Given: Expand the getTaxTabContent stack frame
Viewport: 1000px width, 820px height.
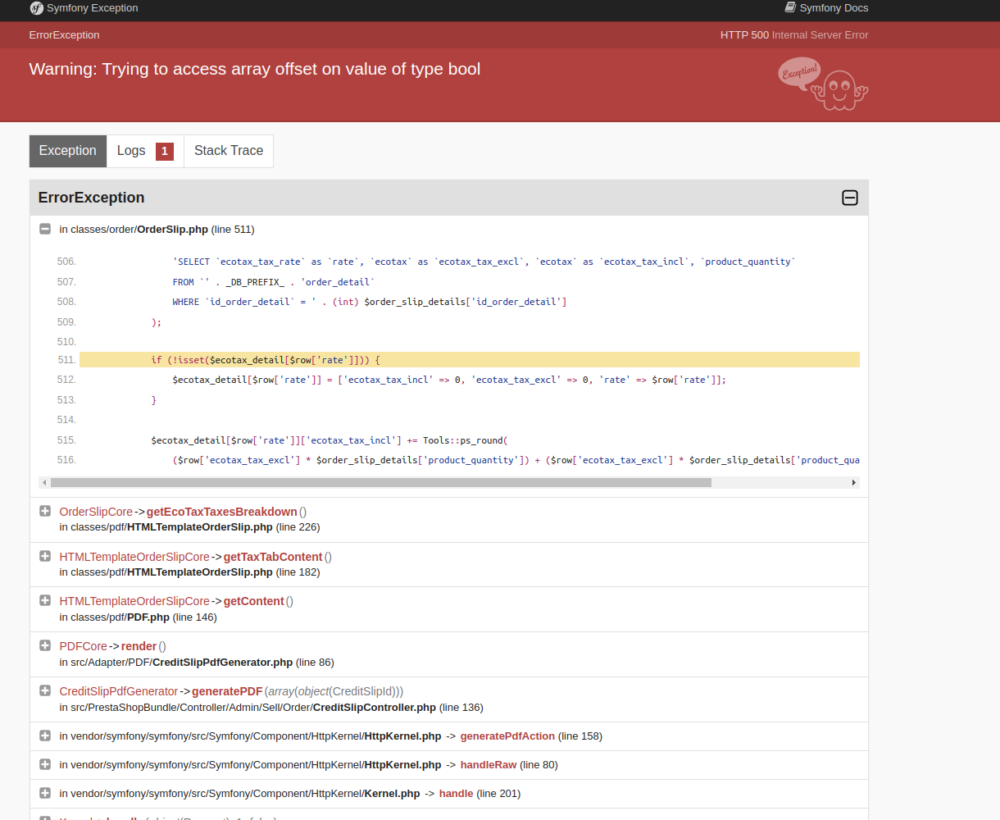Looking at the screenshot, I should tap(44, 555).
